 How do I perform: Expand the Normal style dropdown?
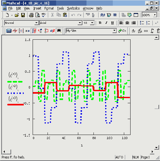click(x=36, y=23)
